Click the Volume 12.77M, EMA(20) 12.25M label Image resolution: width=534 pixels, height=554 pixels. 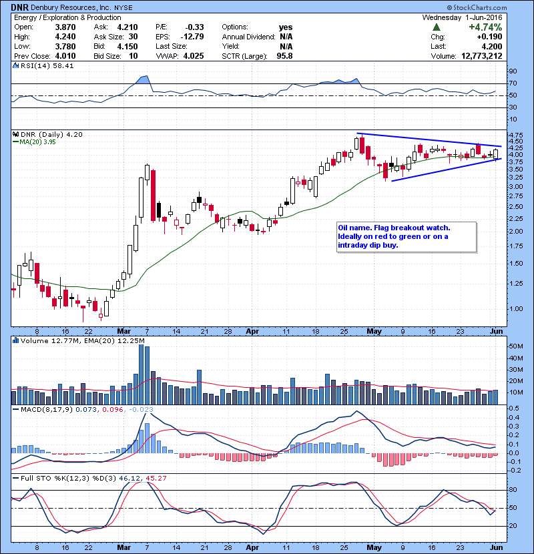tap(82, 340)
